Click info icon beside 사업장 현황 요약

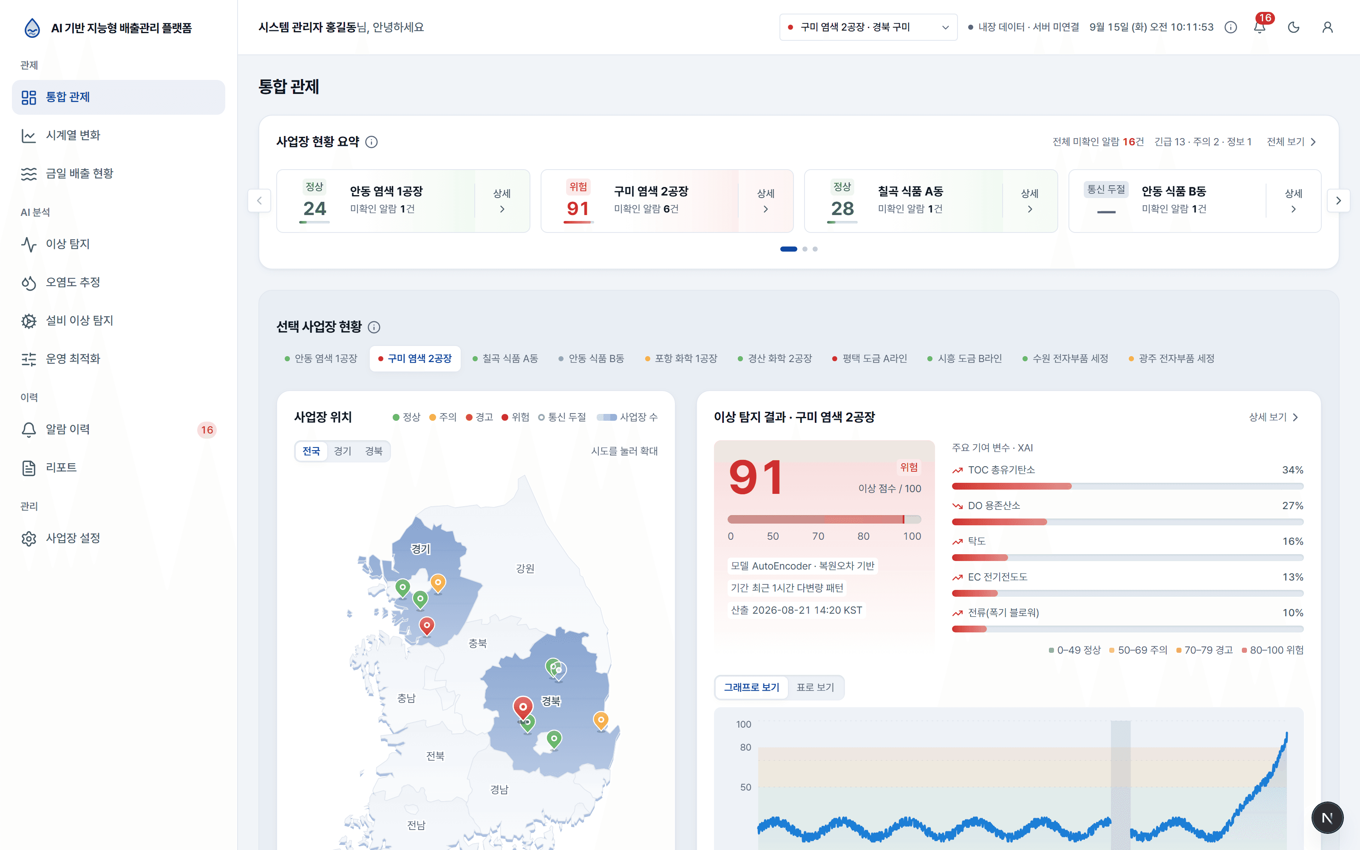coord(371,142)
